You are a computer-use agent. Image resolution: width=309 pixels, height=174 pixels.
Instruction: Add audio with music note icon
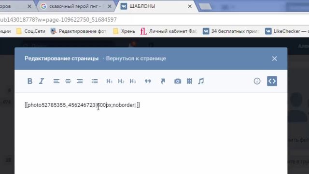coord(201,81)
